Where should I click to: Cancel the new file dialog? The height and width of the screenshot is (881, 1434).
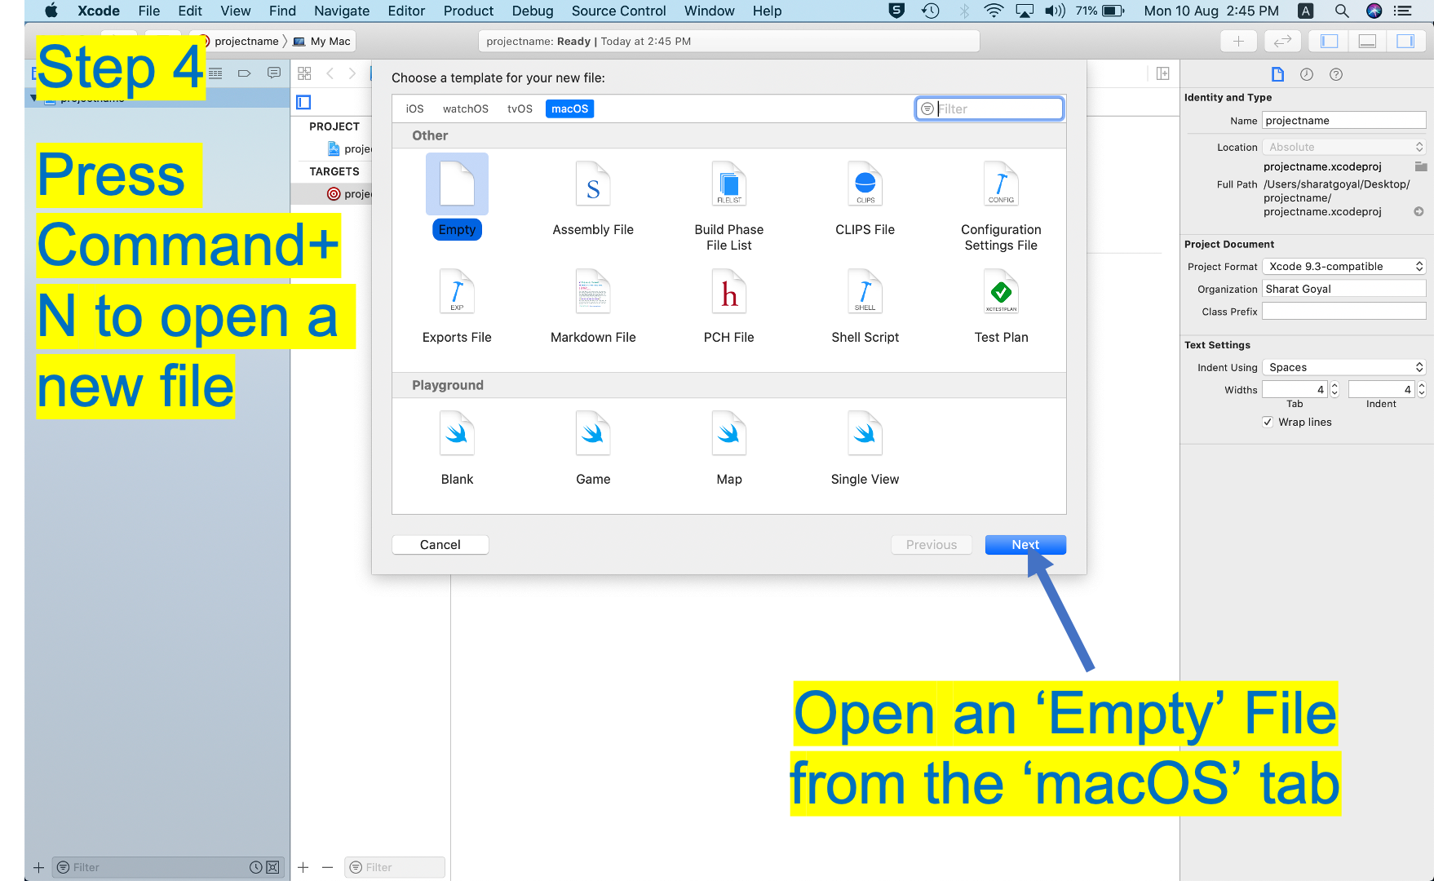pos(440,544)
